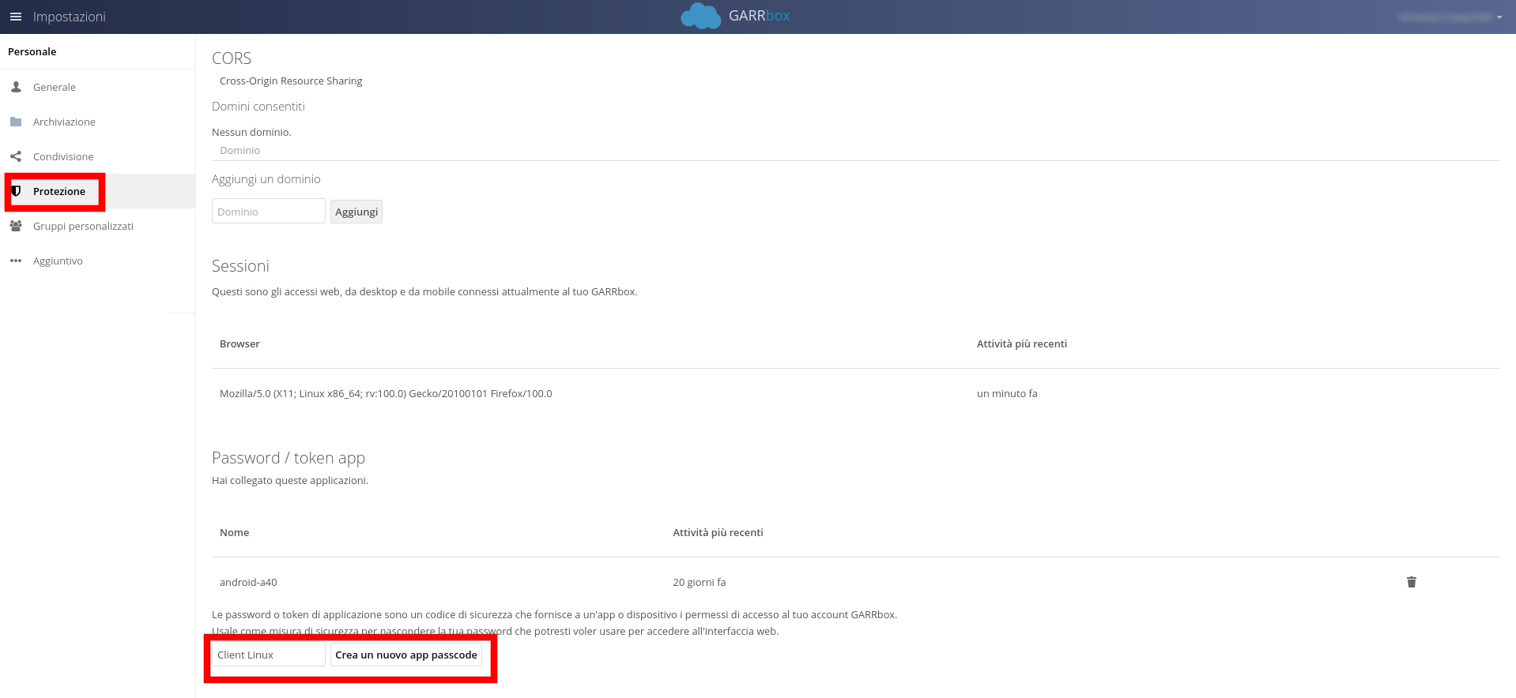This screenshot has width=1516, height=698.
Task: Click the Aggiuntivo three-dots icon
Action: point(16,261)
